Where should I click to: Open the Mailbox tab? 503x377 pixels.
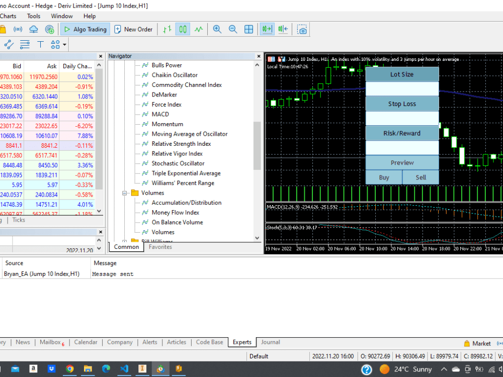[x=52, y=342]
